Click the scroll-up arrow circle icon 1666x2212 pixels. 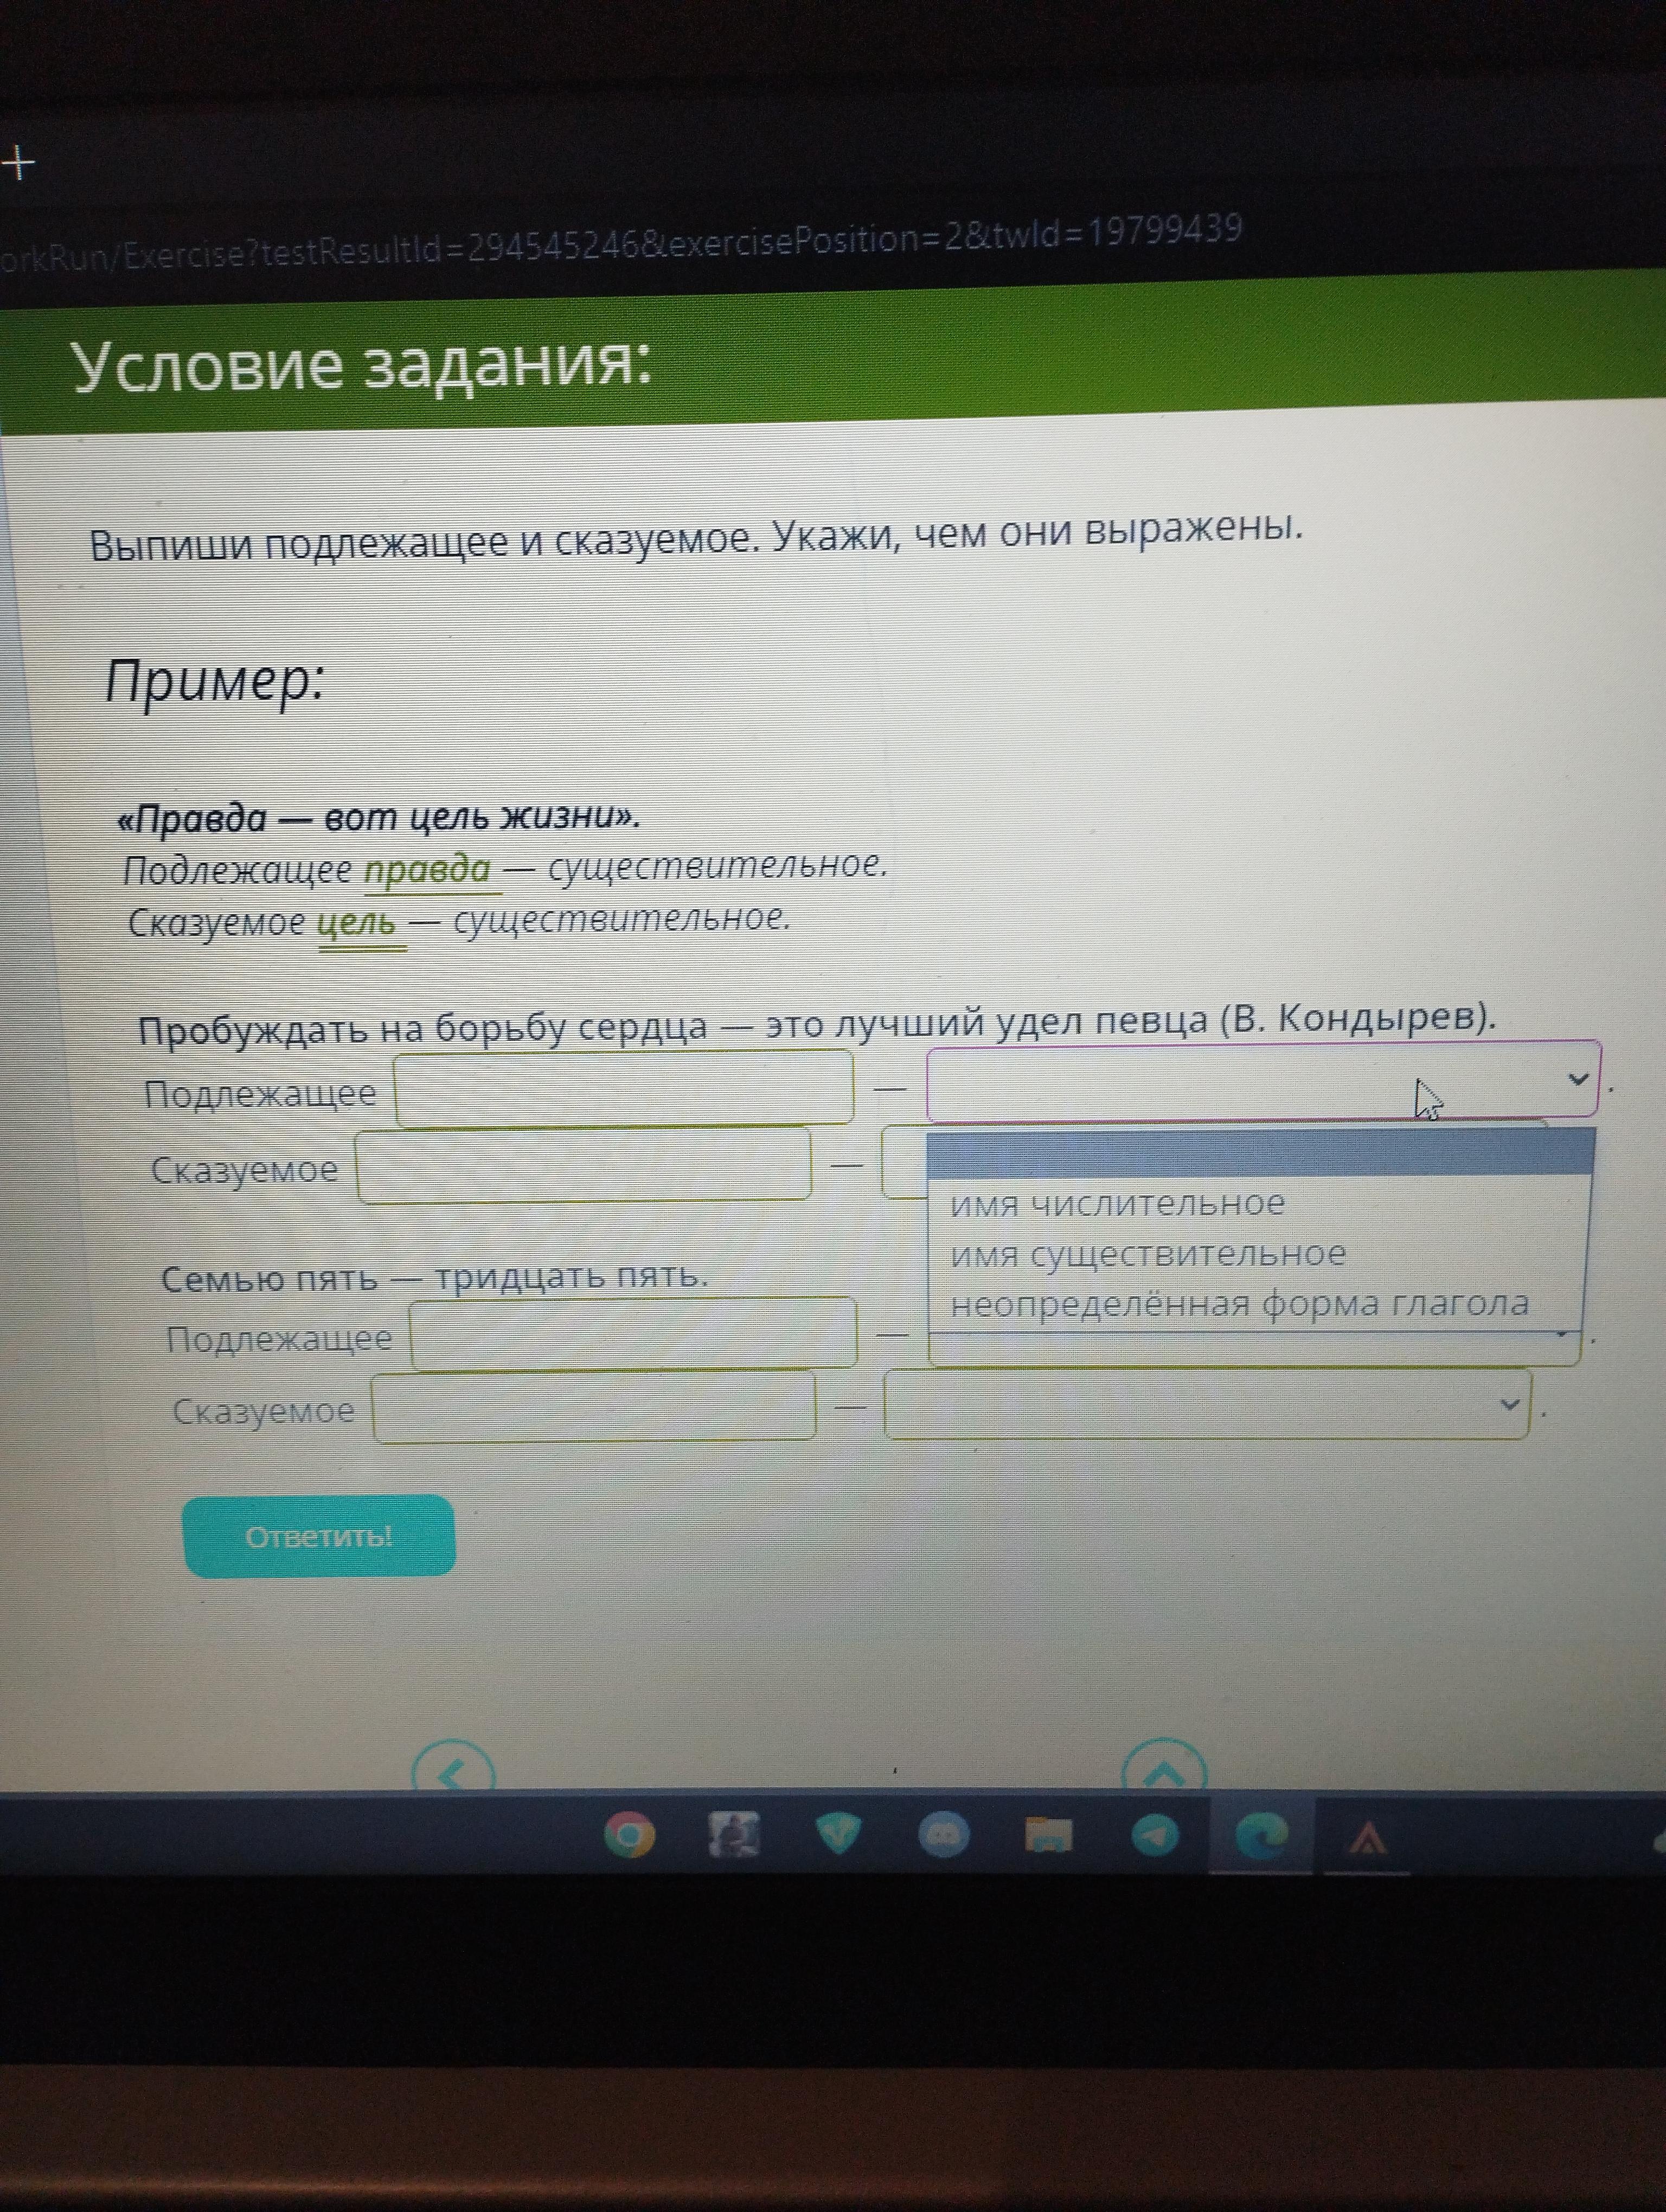click(x=1164, y=1772)
